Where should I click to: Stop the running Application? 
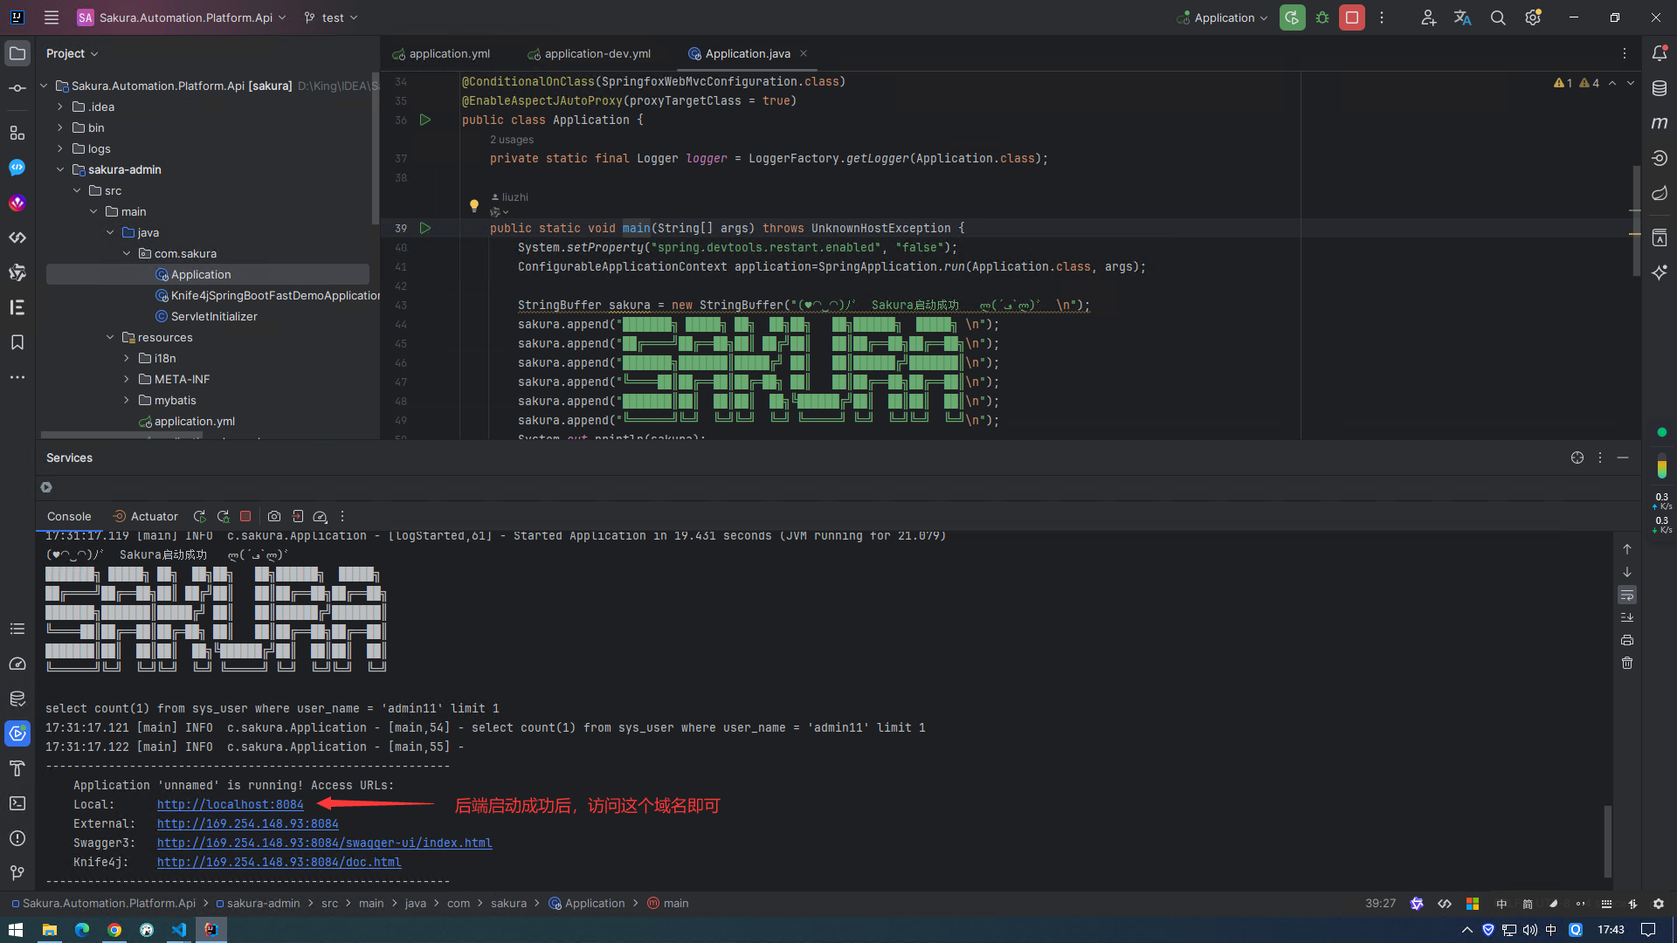pyautogui.click(x=1352, y=17)
